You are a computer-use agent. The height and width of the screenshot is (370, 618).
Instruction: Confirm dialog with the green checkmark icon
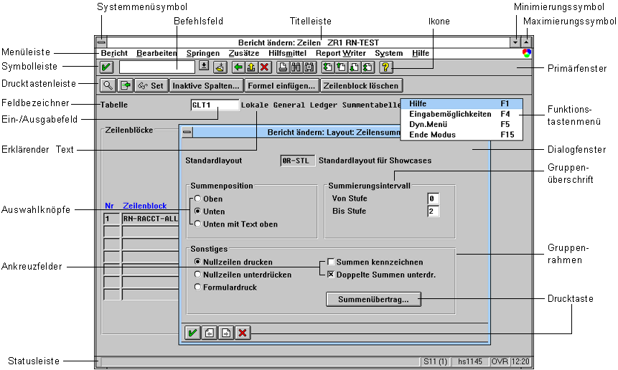tap(192, 332)
